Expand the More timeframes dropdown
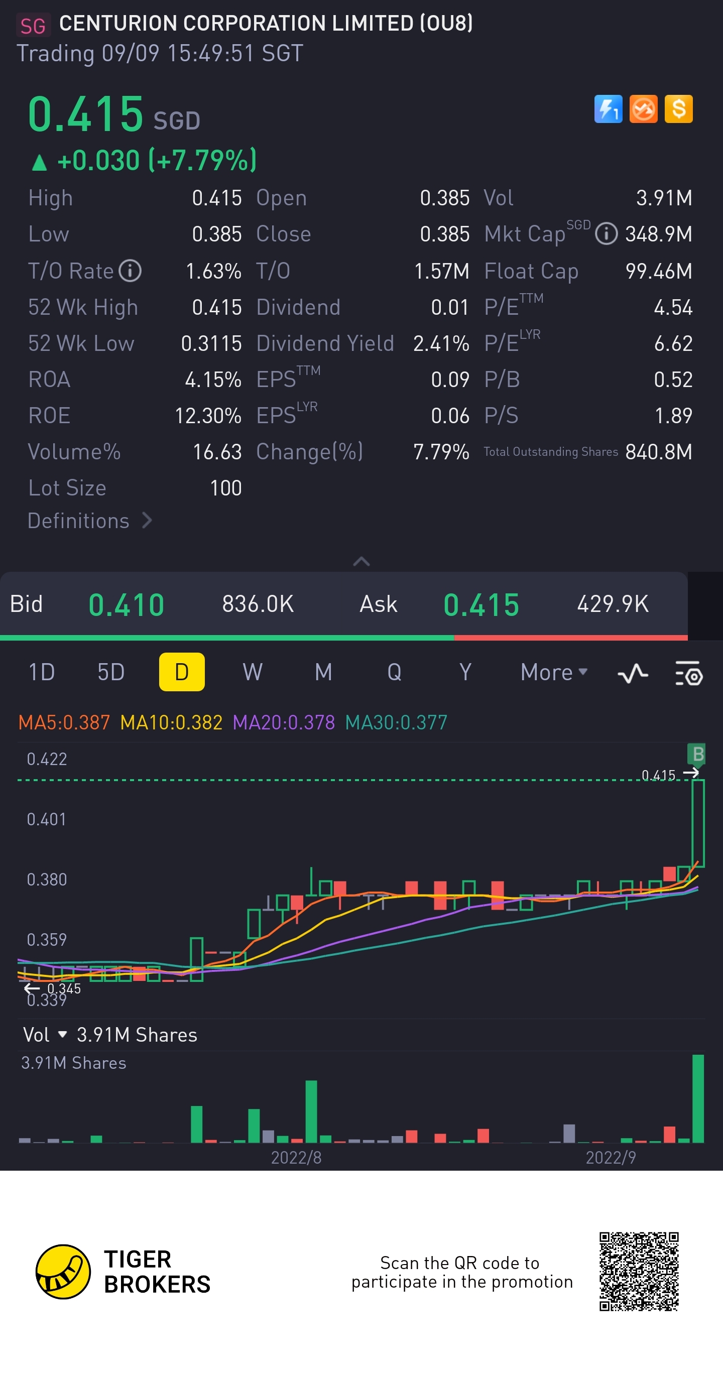Viewport: 723px width, 1373px height. coord(554,672)
